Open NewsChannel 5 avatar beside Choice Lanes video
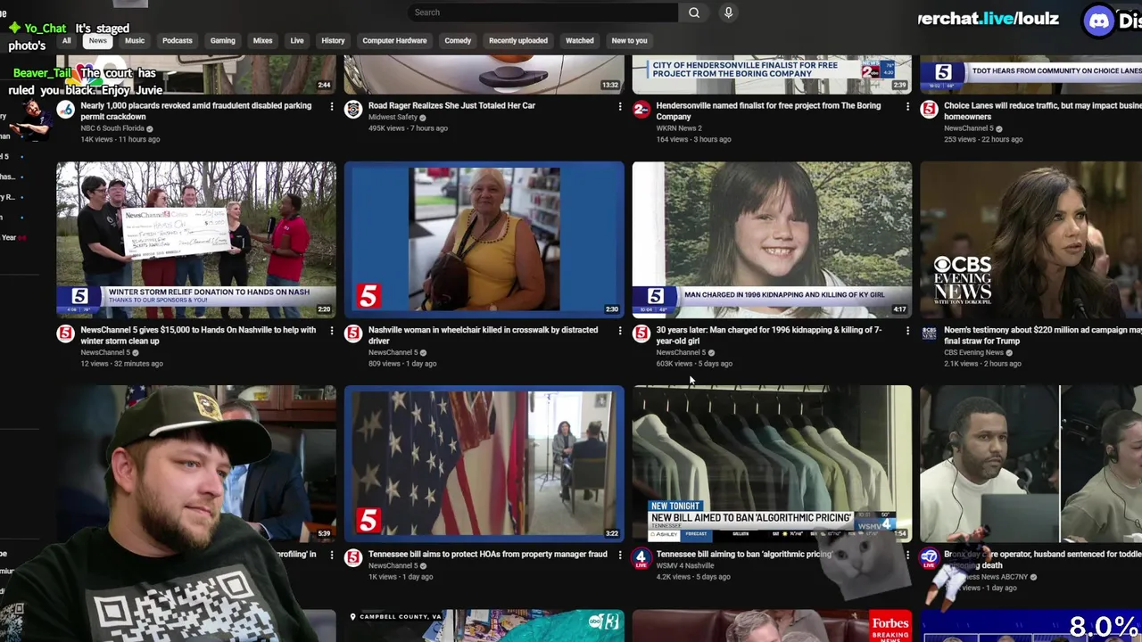 [x=930, y=109]
